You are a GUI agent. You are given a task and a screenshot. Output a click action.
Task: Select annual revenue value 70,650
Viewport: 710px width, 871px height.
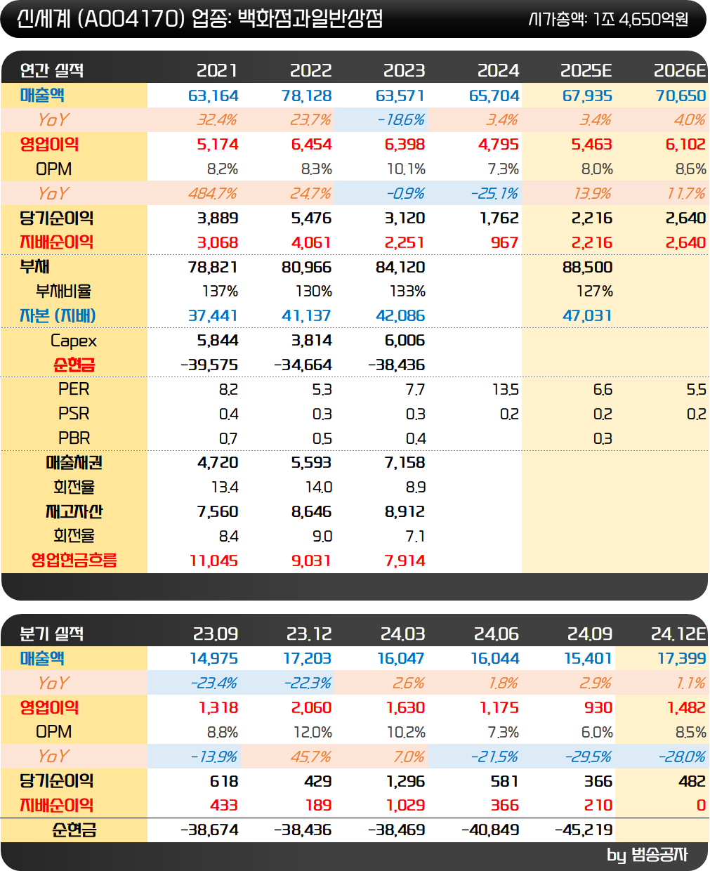click(x=681, y=96)
